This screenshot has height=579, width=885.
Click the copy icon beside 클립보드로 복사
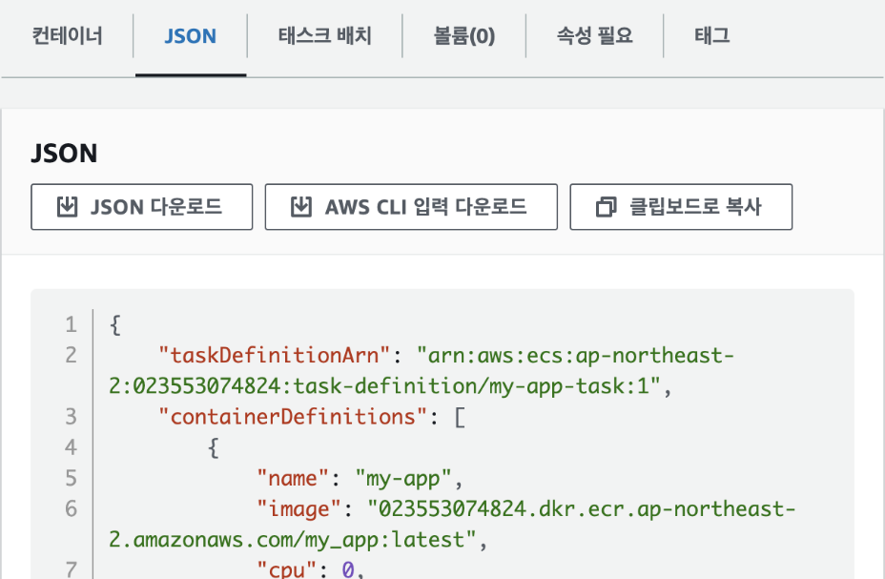click(607, 207)
